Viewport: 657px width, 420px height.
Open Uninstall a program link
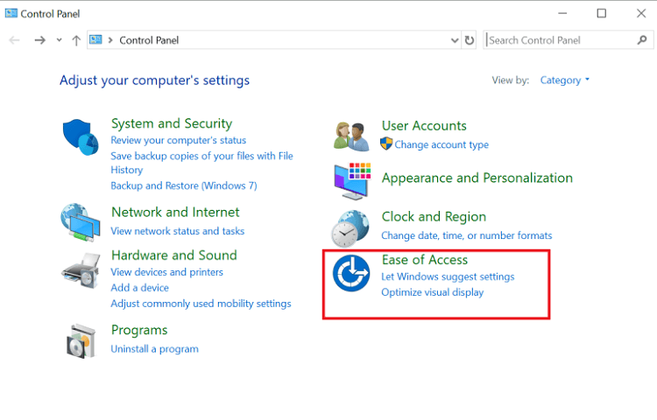[154, 349]
